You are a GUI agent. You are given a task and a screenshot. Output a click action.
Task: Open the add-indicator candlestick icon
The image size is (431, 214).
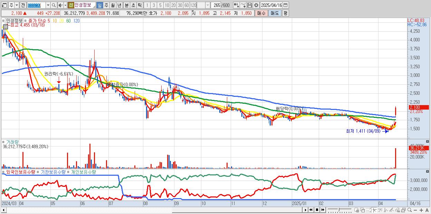point(237,5)
